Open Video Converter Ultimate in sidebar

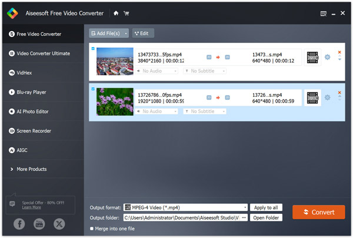(x=43, y=54)
